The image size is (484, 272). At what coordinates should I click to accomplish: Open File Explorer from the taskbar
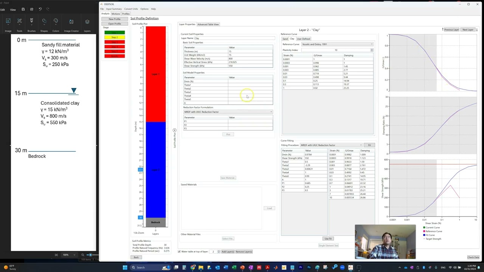click(x=201, y=267)
